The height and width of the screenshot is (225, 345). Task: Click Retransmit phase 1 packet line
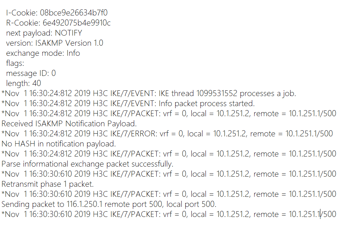pos(48,184)
